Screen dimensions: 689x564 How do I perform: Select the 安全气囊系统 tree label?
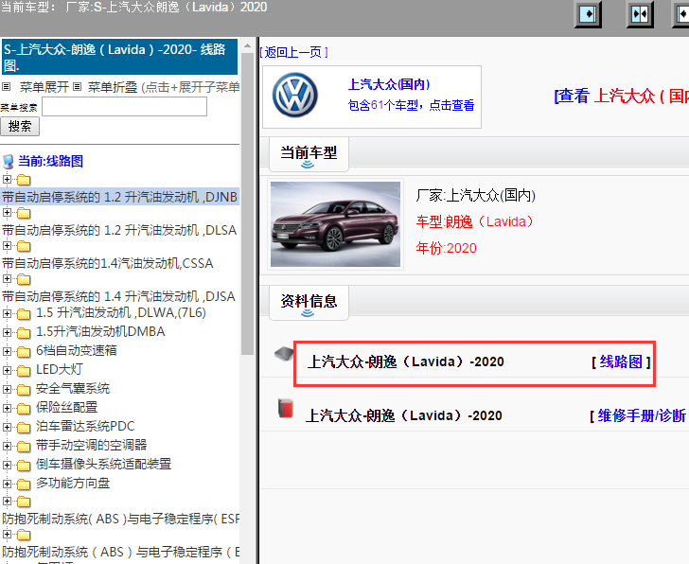(x=73, y=388)
